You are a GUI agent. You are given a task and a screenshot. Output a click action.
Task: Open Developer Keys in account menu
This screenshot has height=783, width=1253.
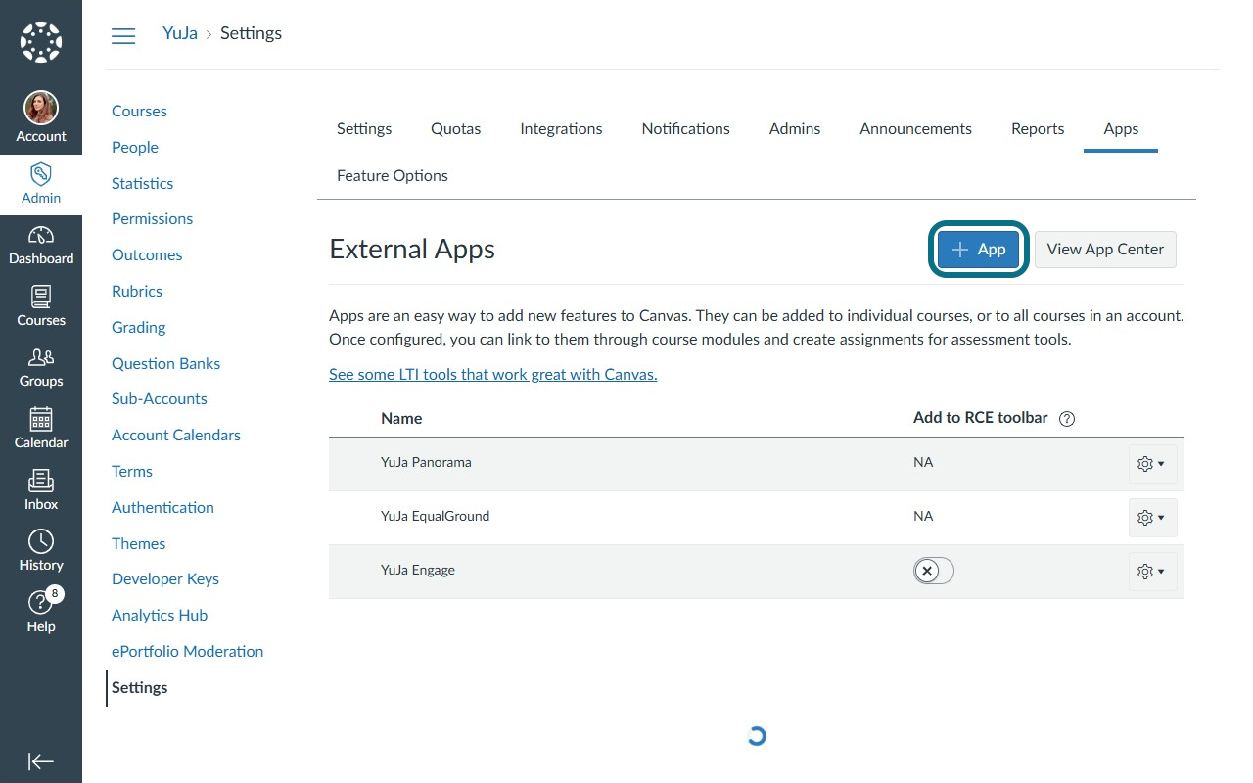tap(165, 579)
